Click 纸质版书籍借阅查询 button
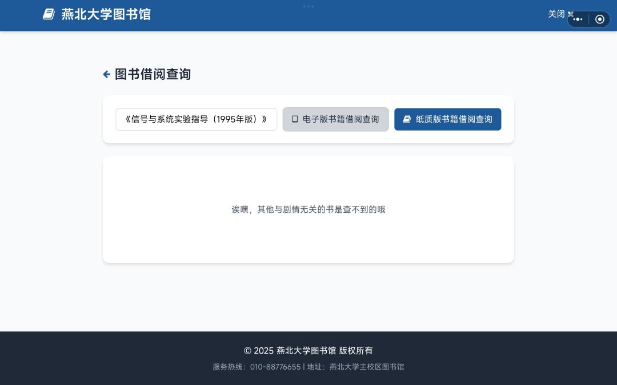617x385 pixels. (448, 119)
